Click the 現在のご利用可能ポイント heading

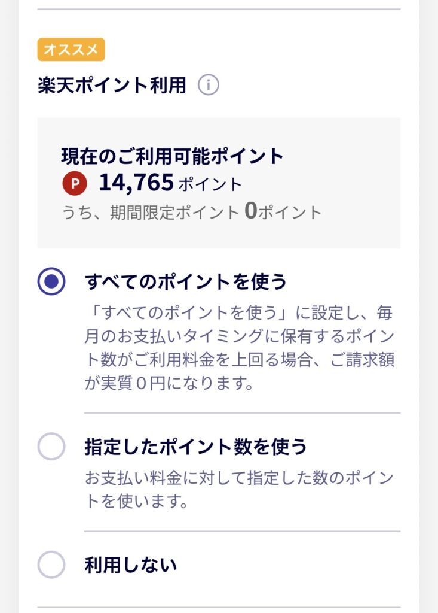tap(172, 156)
